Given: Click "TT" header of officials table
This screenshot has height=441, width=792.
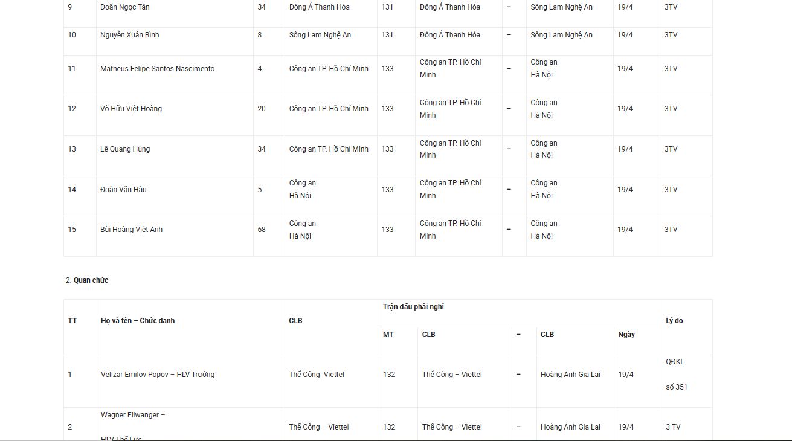Looking at the screenshot, I should 72,321.
